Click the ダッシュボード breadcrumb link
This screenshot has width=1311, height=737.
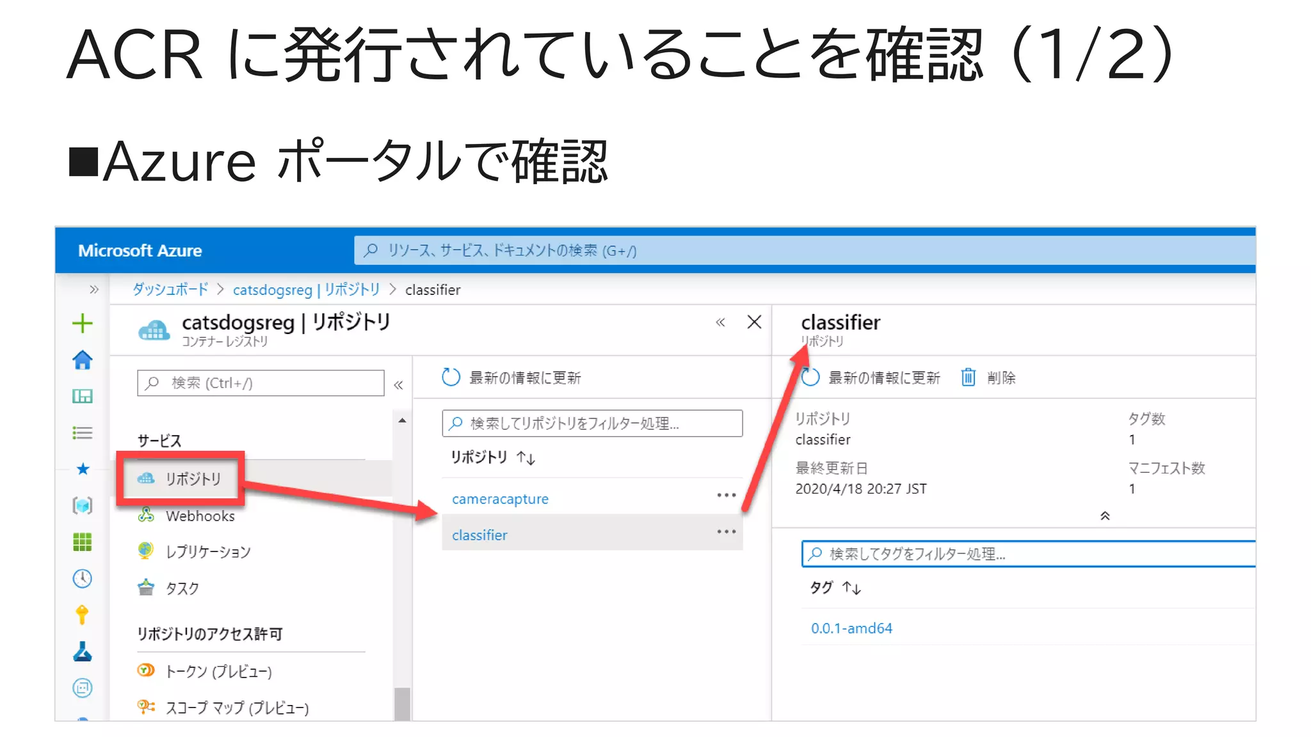(x=170, y=289)
